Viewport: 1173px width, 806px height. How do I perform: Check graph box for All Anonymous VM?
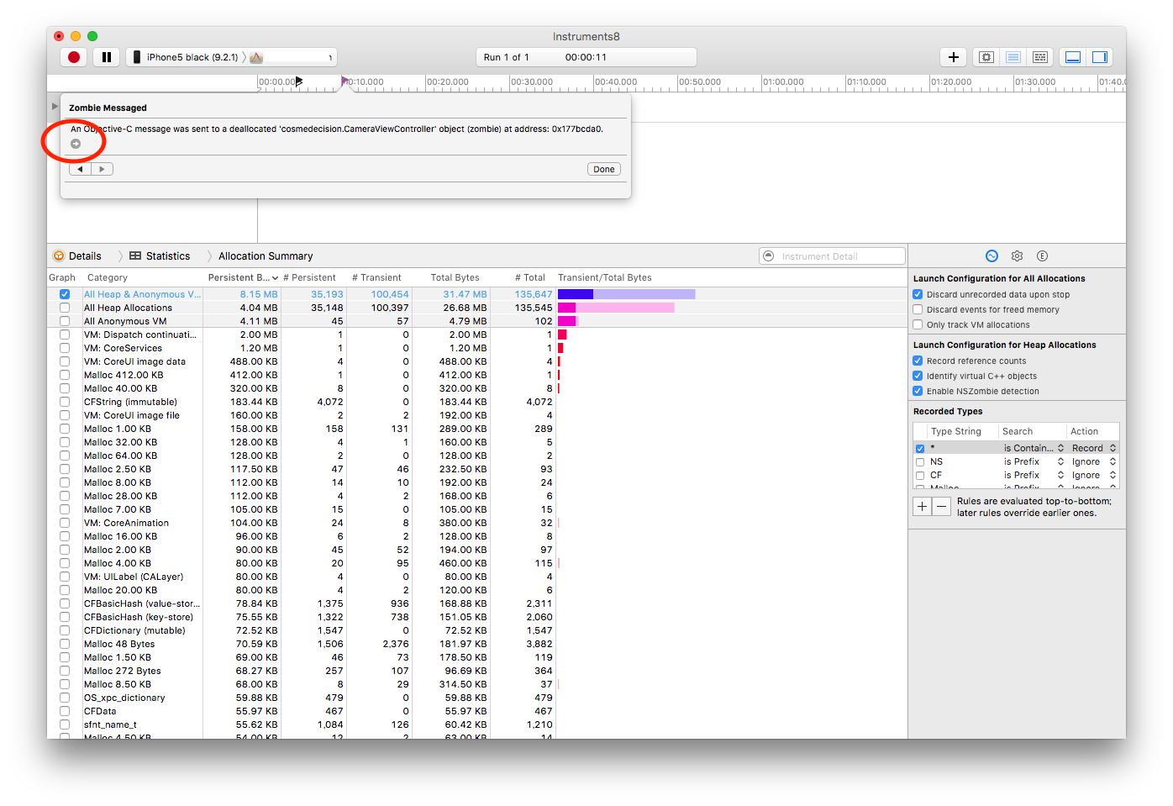(x=65, y=321)
